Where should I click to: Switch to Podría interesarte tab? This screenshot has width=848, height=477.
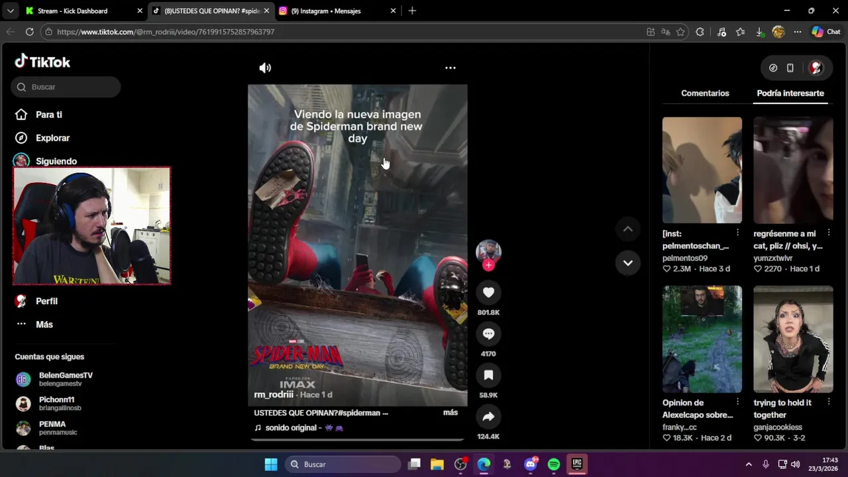click(x=790, y=93)
